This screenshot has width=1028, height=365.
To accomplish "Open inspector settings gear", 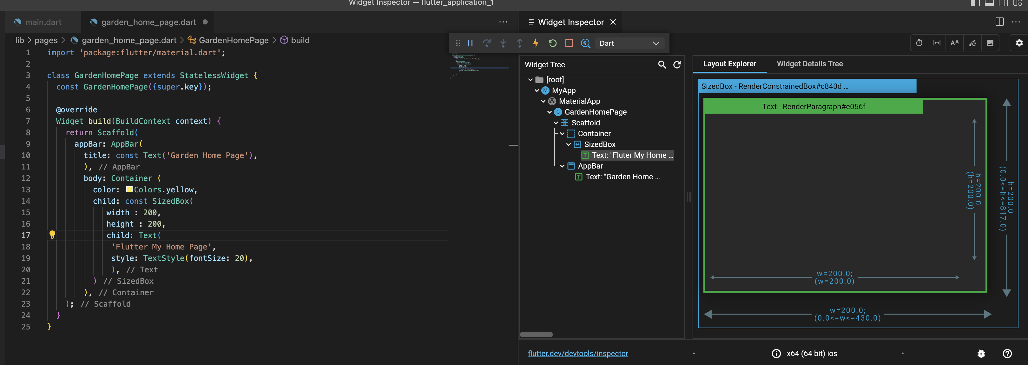I will point(1019,43).
